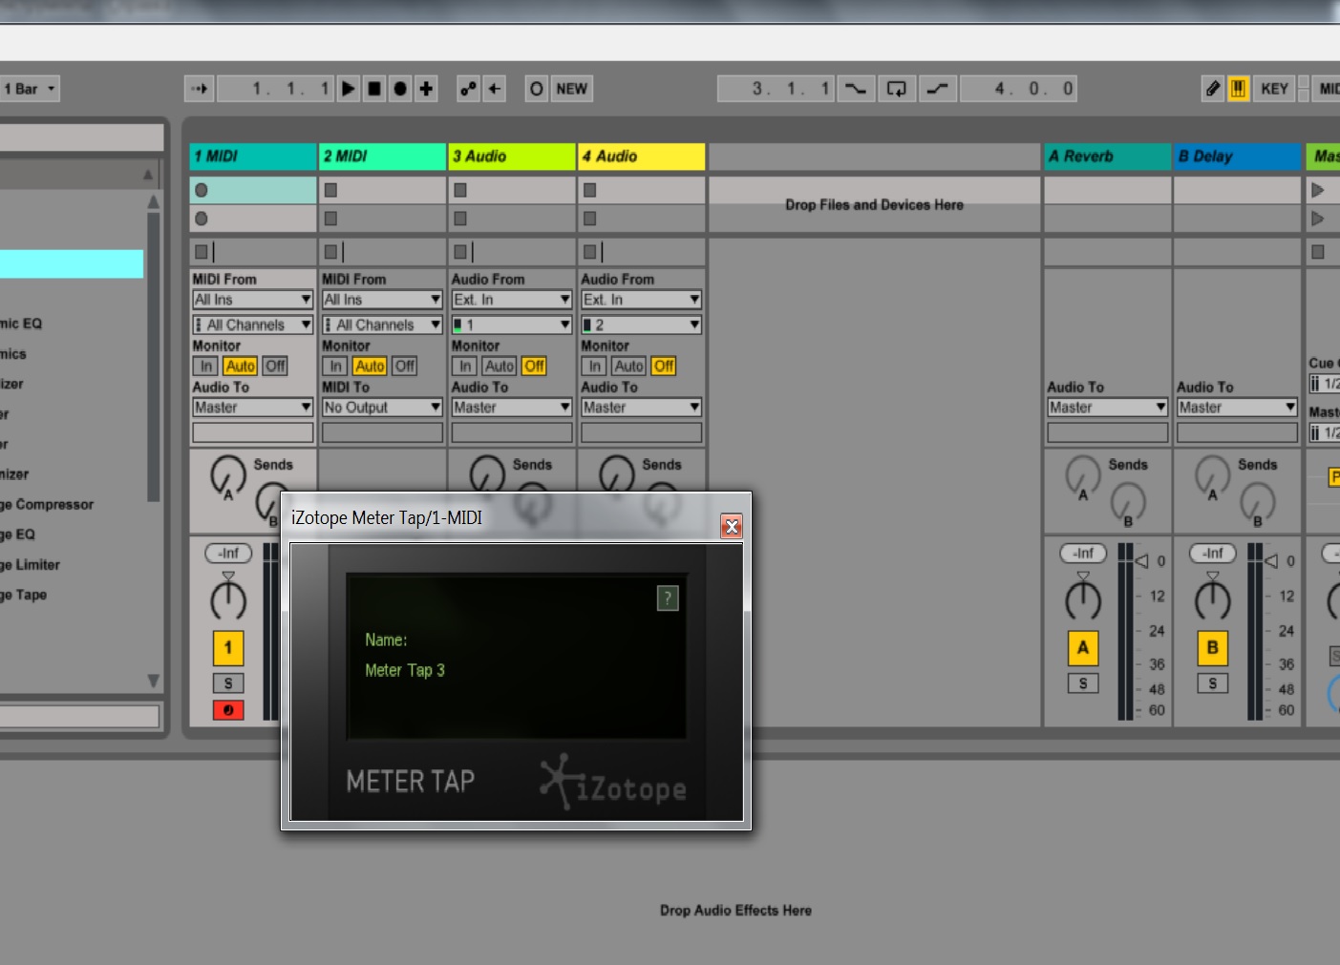The height and width of the screenshot is (965, 1340).
Task: Click the automation arm icon
Action: 468,89
